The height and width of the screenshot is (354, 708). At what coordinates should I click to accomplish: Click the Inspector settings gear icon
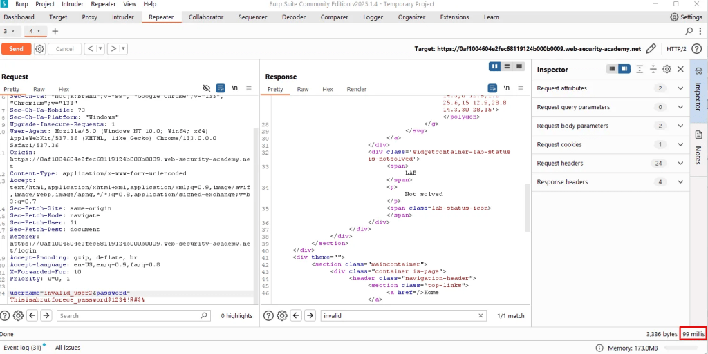coord(667,69)
